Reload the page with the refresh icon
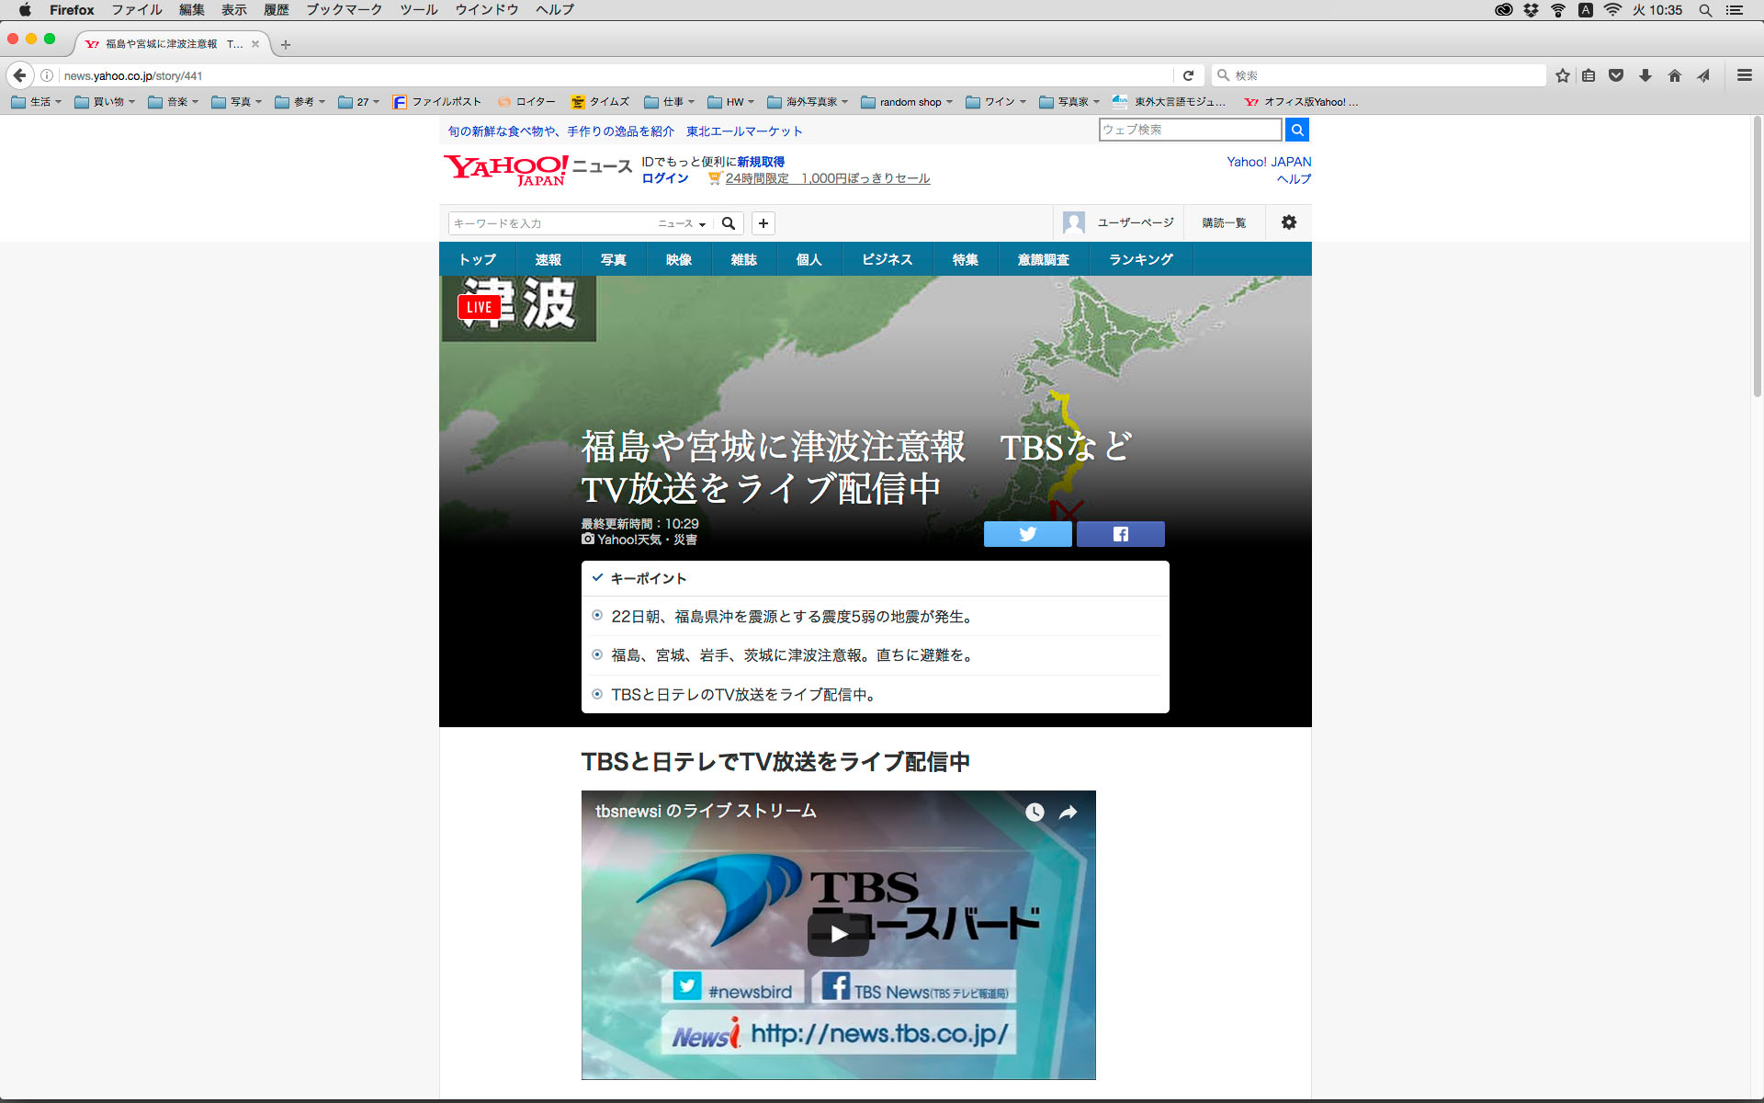 [1188, 75]
